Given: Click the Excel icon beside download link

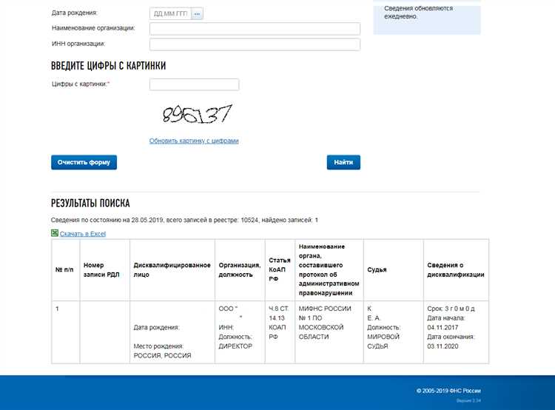Looking at the screenshot, I should click(55, 233).
